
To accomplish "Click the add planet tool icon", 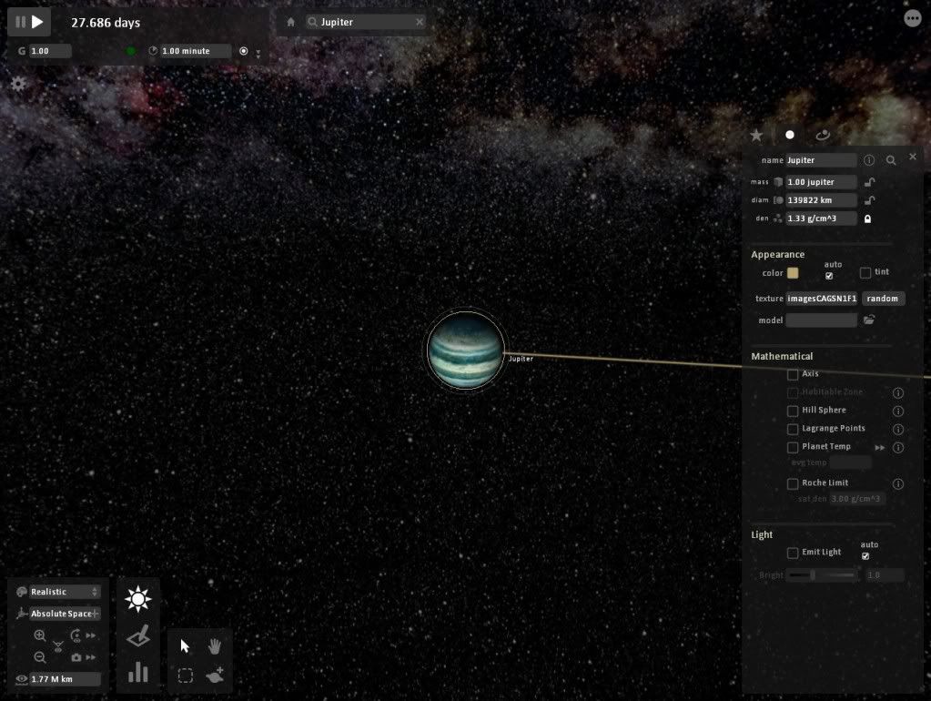I will point(216,676).
